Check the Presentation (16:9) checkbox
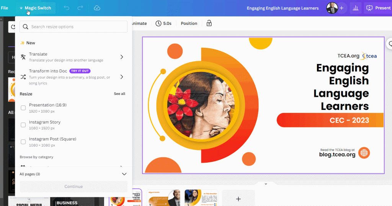This screenshot has width=392, height=206. 23,108
